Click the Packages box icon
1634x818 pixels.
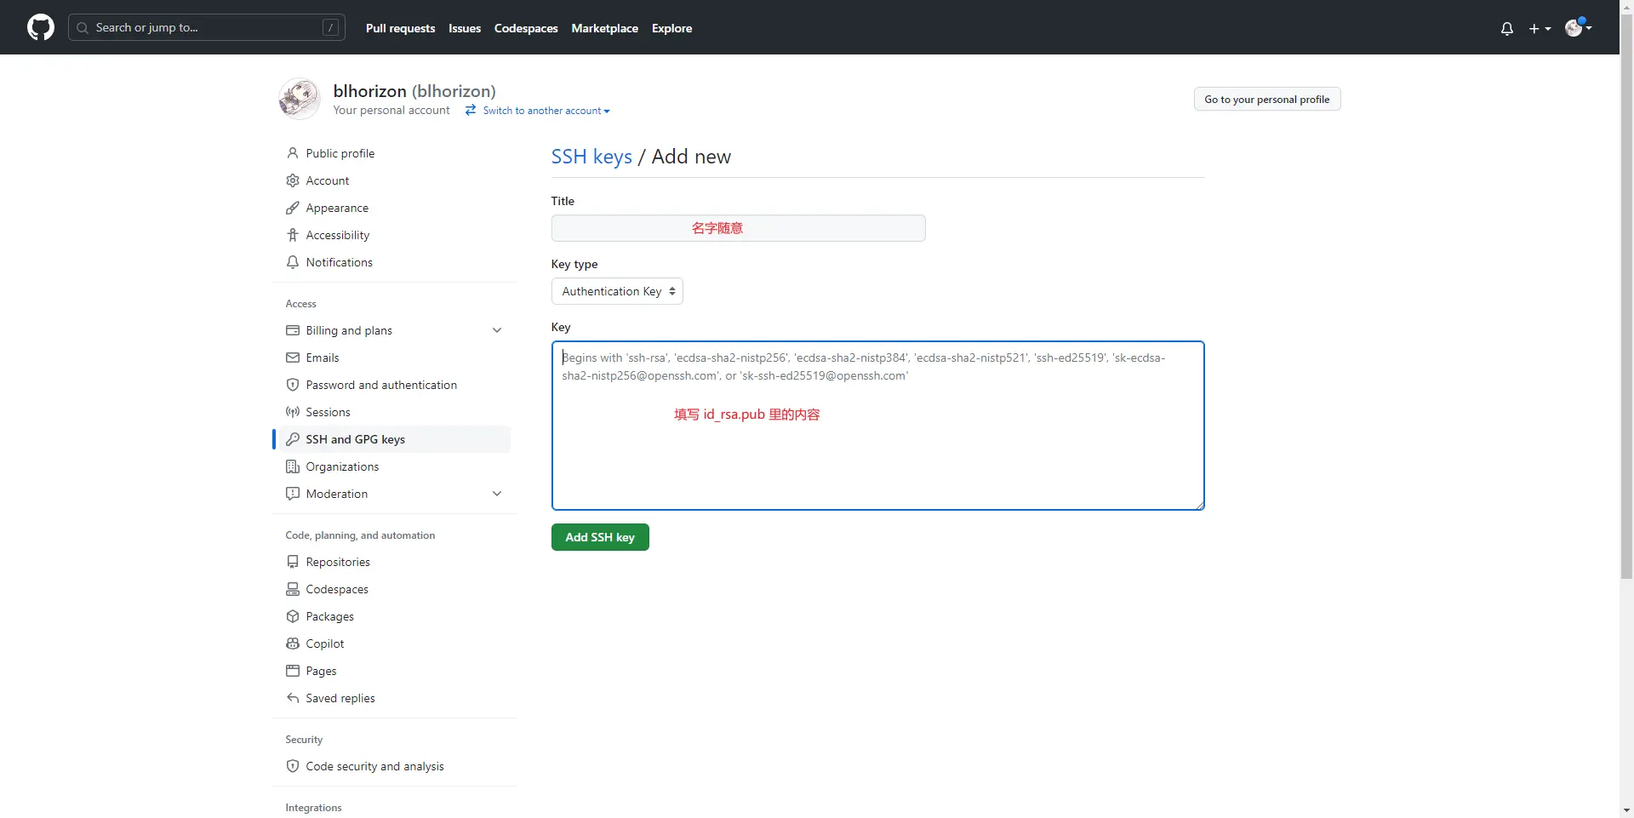(x=293, y=616)
